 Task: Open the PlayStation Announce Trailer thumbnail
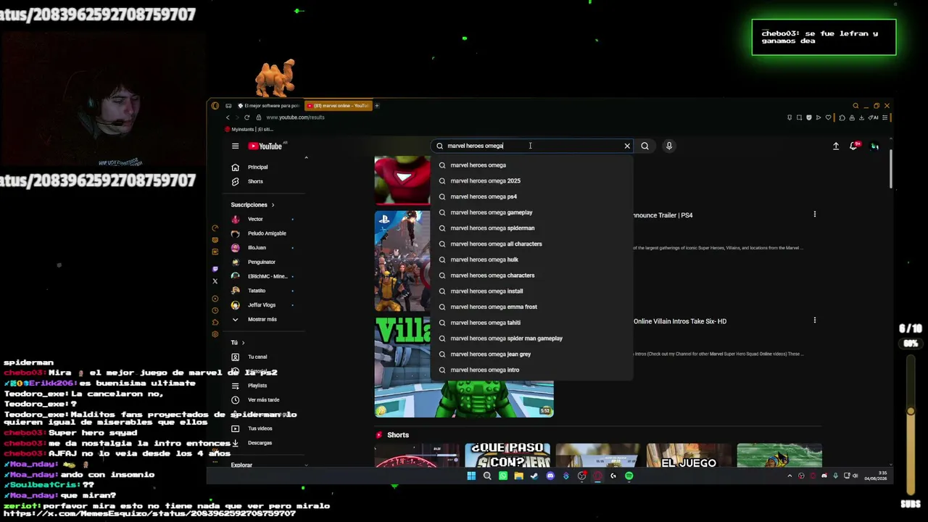pyautogui.click(x=402, y=260)
